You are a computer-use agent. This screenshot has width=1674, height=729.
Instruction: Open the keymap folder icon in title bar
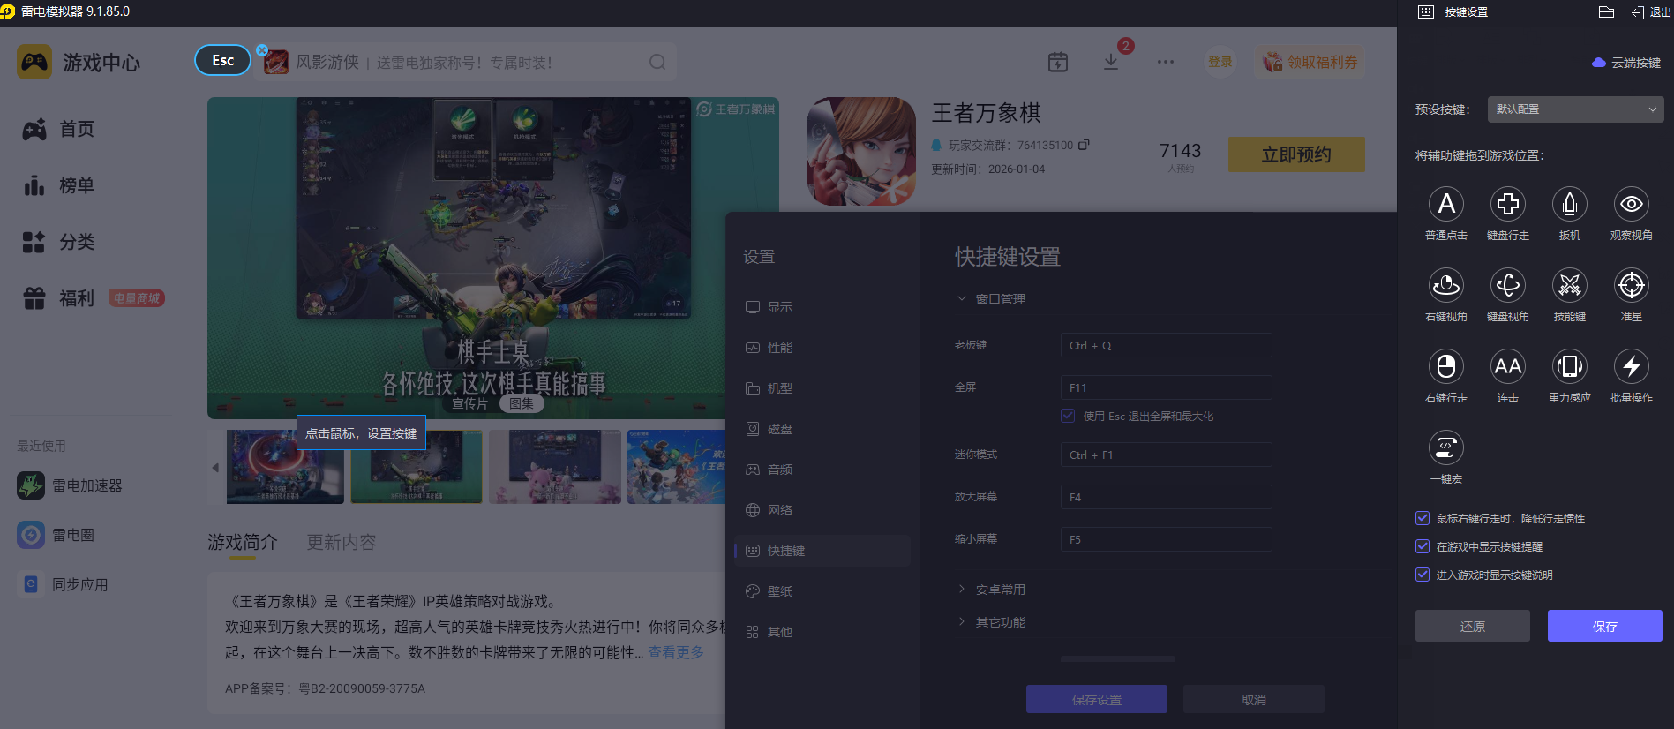[1606, 12]
